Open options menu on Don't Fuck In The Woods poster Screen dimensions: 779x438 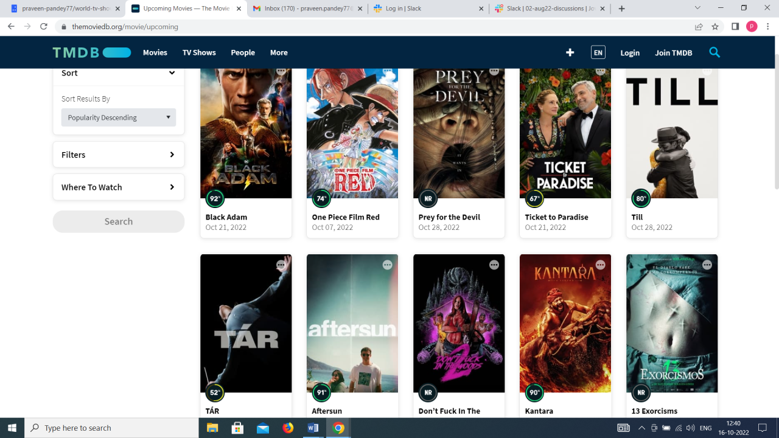click(494, 265)
